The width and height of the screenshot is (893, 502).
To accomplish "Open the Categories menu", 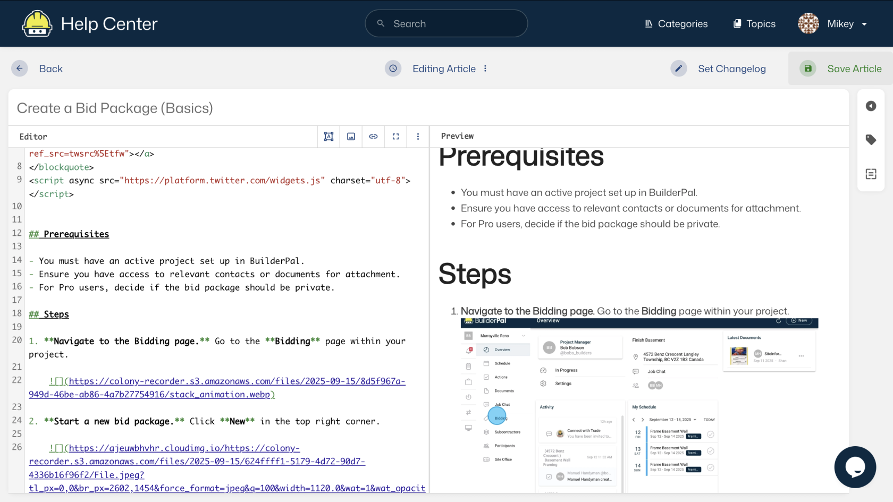I will (676, 24).
